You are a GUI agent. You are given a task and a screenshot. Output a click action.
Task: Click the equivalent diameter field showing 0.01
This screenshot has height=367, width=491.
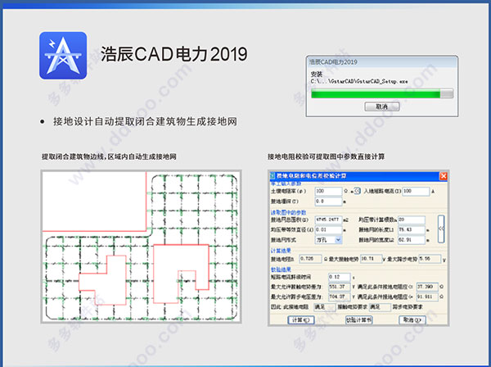pyautogui.click(x=328, y=229)
